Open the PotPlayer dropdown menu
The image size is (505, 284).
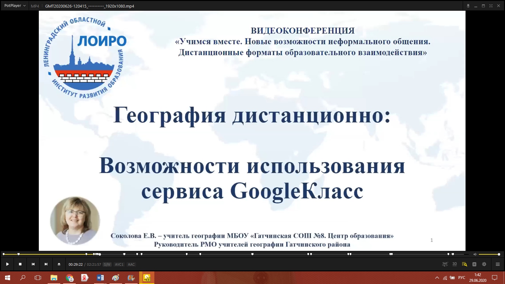tap(15, 6)
